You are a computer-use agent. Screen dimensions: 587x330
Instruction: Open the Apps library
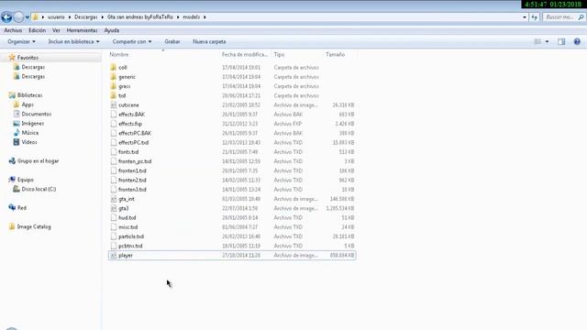pyautogui.click(x=28, y=104)
